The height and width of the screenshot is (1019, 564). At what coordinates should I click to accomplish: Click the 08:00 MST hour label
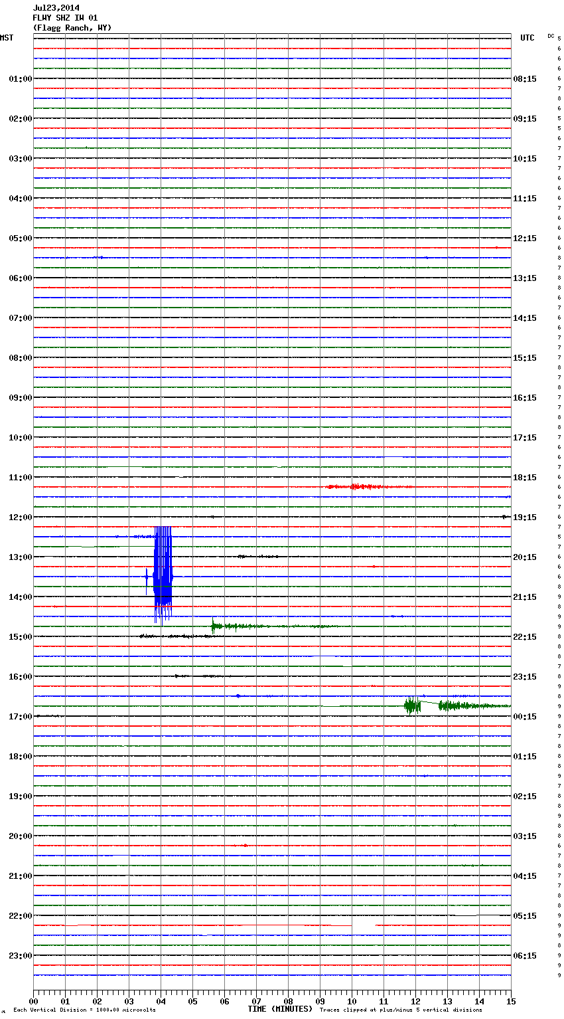click(21, 358)
